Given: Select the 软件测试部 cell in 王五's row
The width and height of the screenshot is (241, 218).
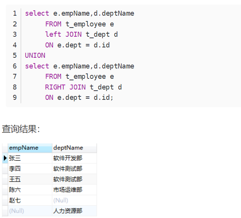Looking at the screenshot, I should 74,179.
